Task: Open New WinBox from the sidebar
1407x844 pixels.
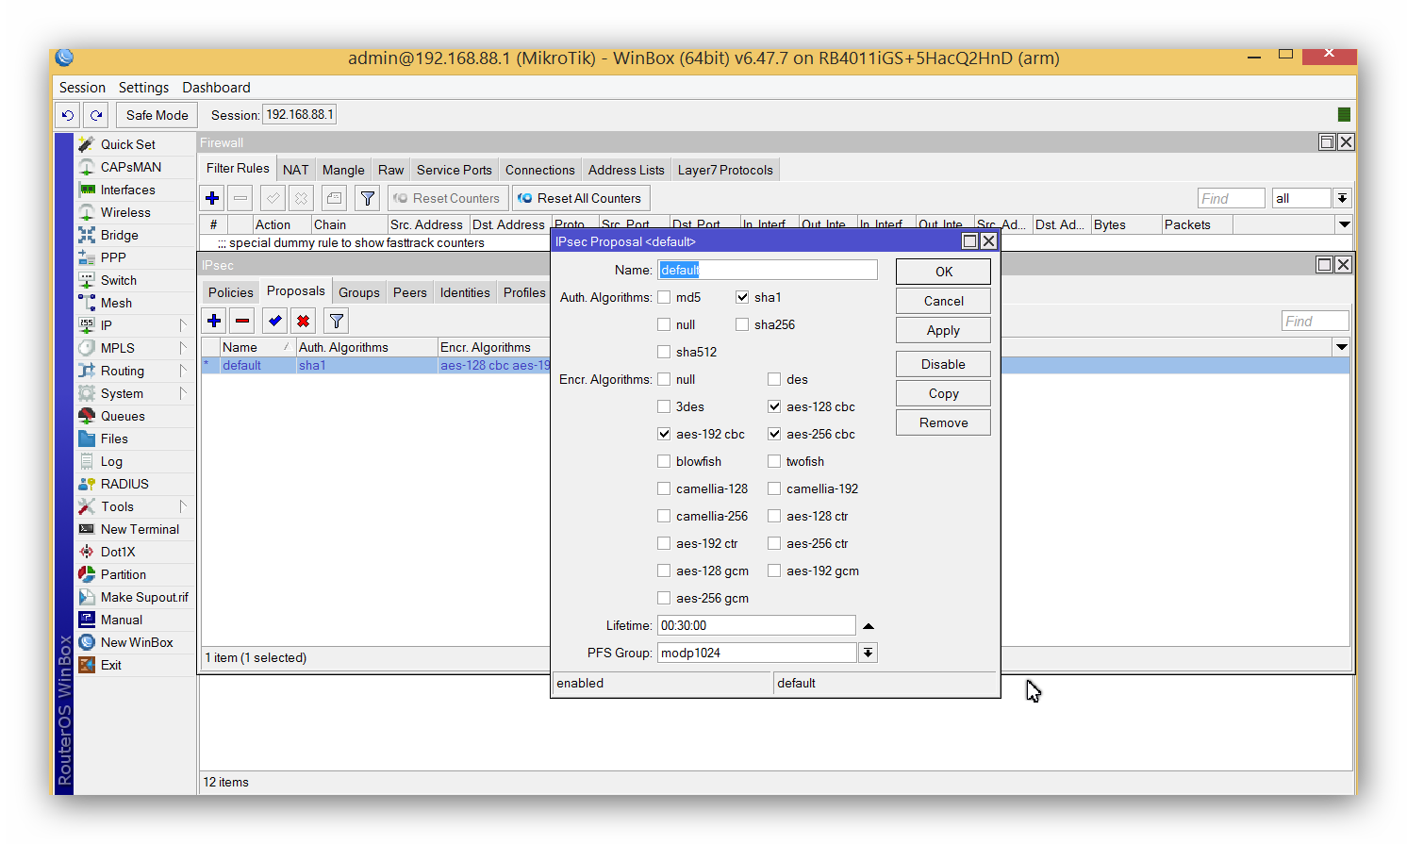Action: click(x=137, y=642)
